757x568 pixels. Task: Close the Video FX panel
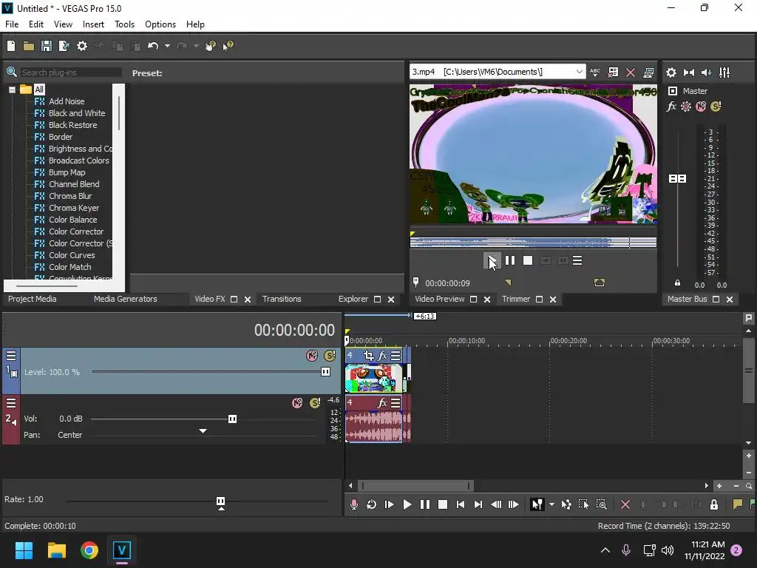pos(248,300)
